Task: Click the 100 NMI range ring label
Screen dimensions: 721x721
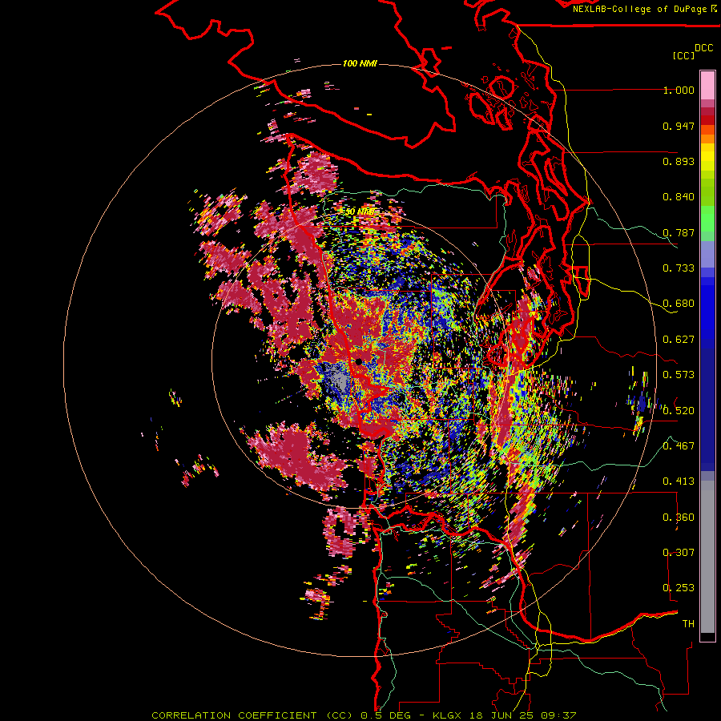Action: (x=360, y=63)
